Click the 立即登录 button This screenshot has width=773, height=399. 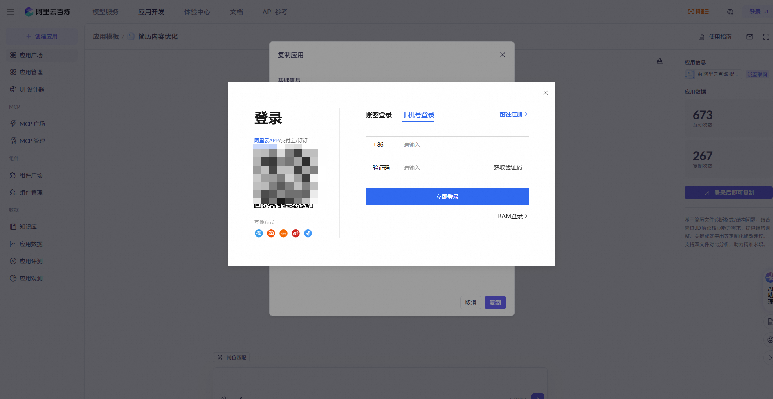(x=447, y=196)
